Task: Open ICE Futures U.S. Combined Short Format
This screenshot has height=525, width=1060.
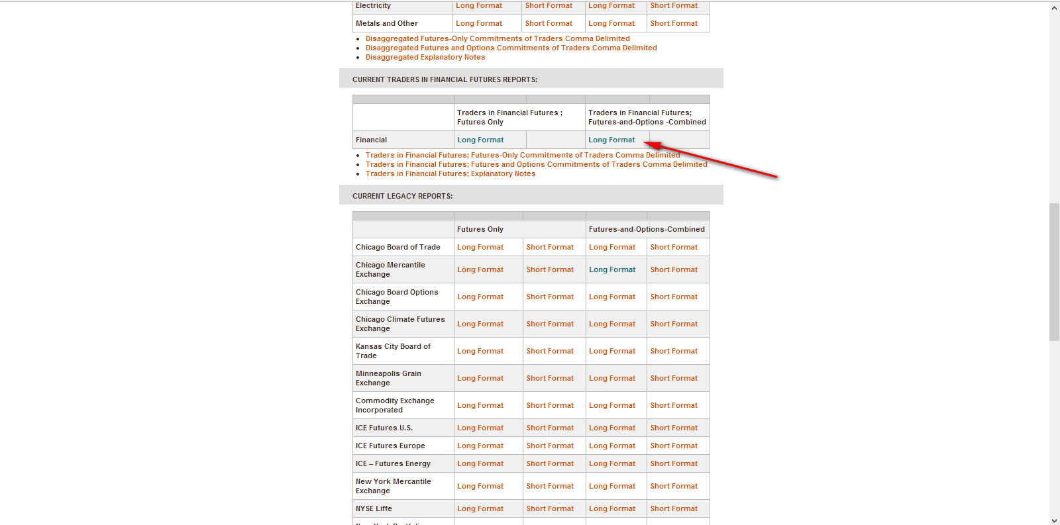Action: point(674,428)
